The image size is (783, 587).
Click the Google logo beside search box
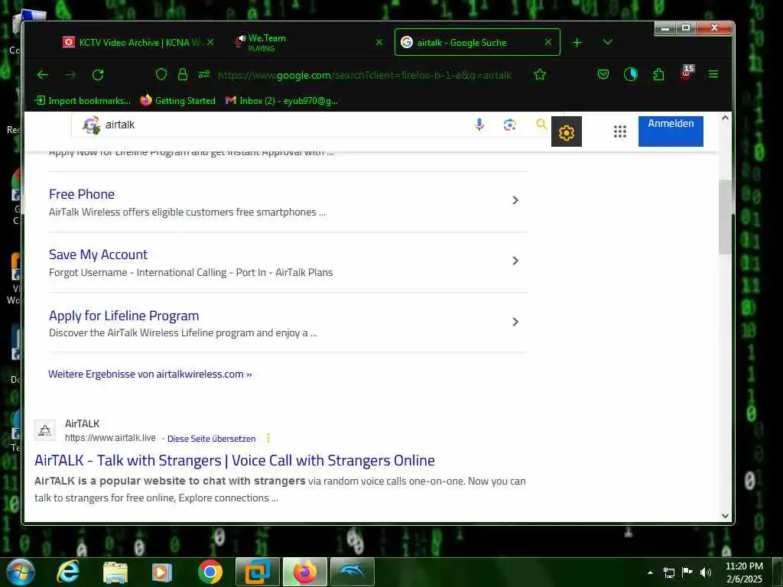point(92,125)
